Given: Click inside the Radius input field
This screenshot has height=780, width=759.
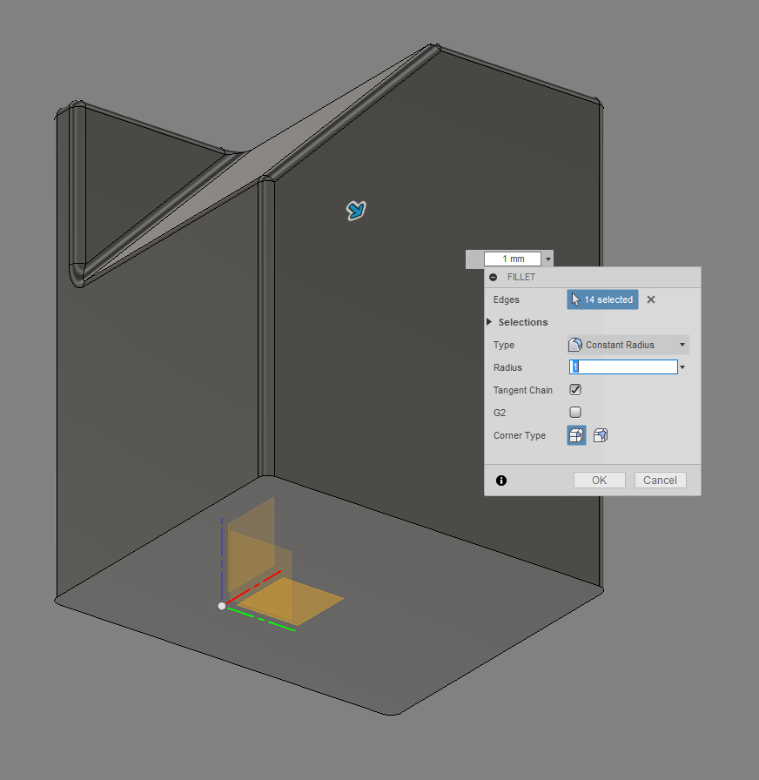Looking at the screenshot, I should (622, 366).
